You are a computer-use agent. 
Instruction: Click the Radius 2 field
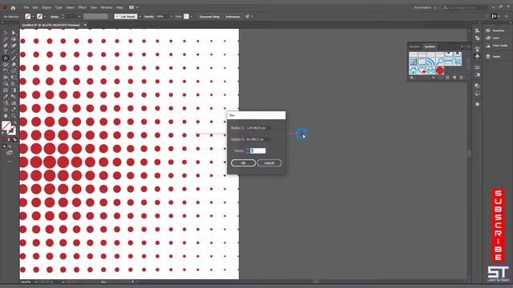click(258, 139)
